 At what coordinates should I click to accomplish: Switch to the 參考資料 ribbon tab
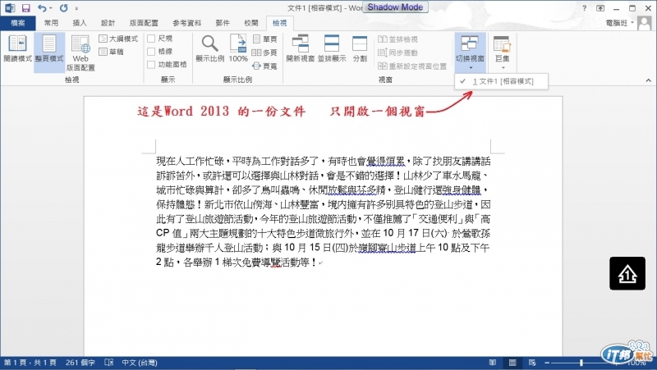point(187,23)
